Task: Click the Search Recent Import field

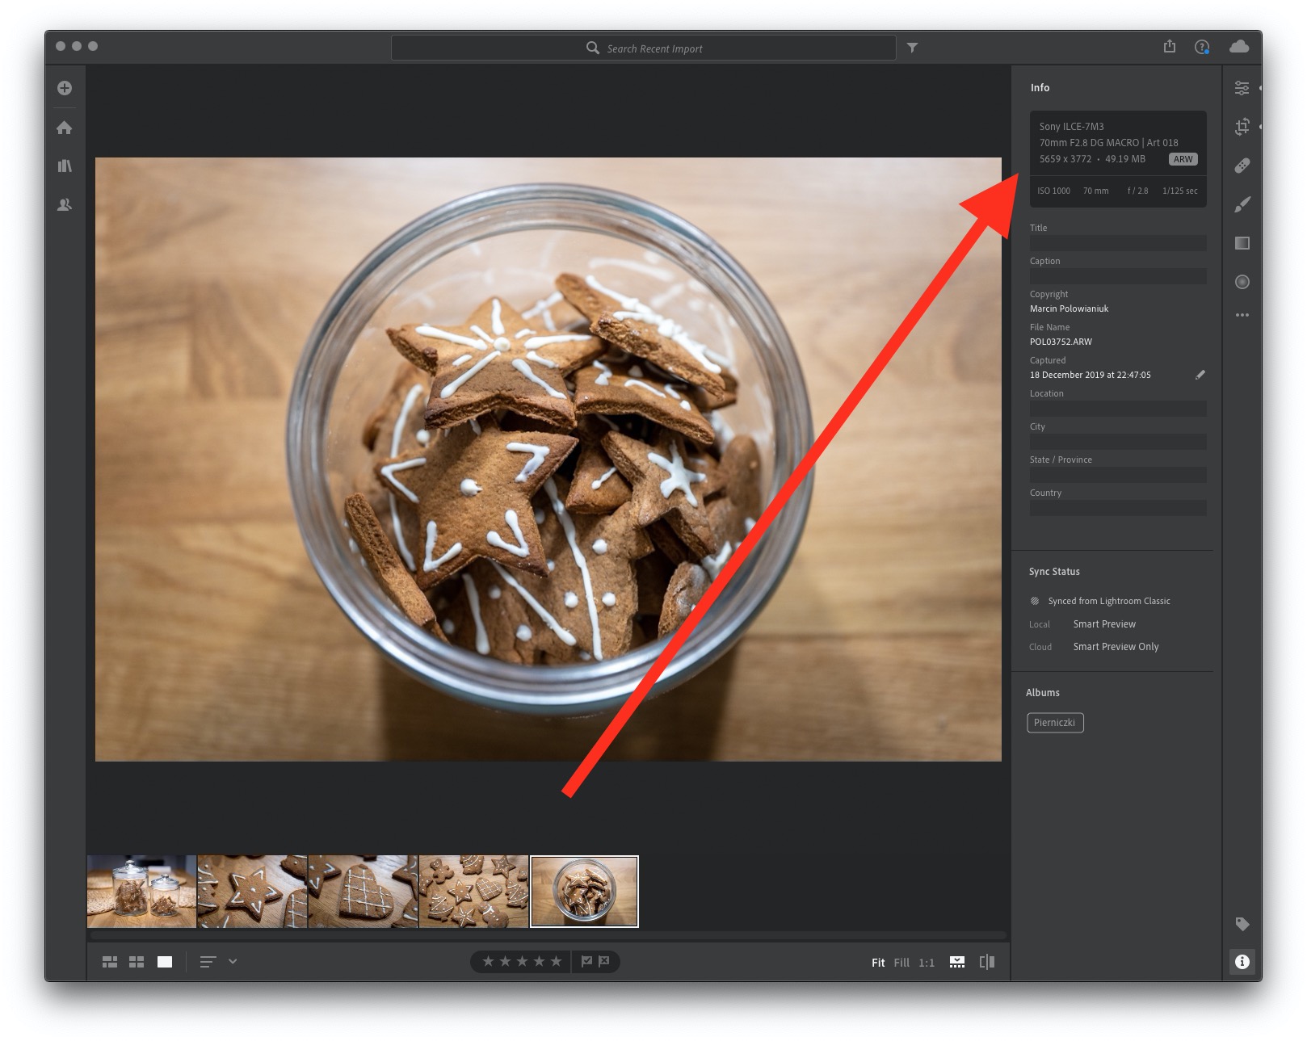Action: [x=643, y=48]
